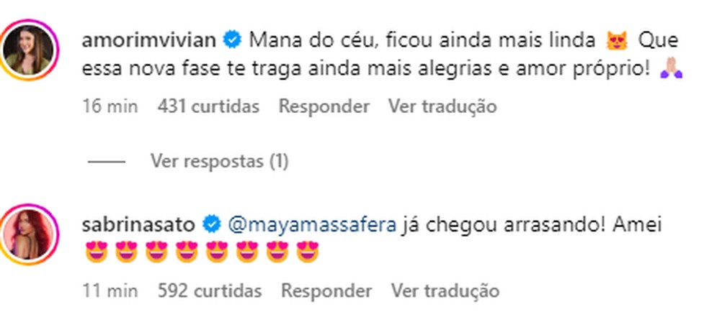Click first heart-eyes emoji in sabrinasato's comment
Viewport: 709px width, 330px height.
click(96, 254)
